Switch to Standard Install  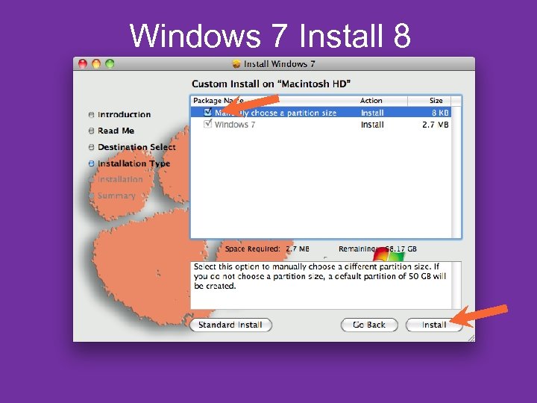pyautogui.click(x=230, y=325)
